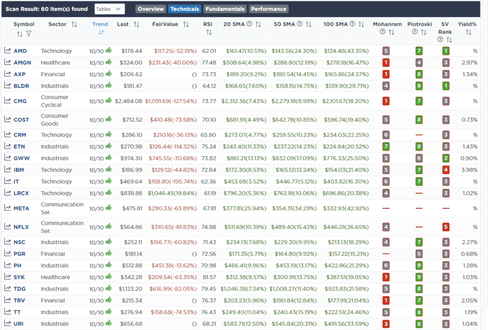Open the chart icon for URI
Viewport: 488px width, 330px height.
coord(8,323)
